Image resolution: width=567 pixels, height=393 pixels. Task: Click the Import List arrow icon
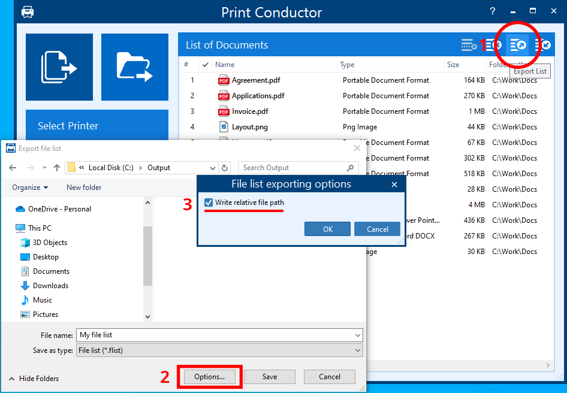[543, 45]
